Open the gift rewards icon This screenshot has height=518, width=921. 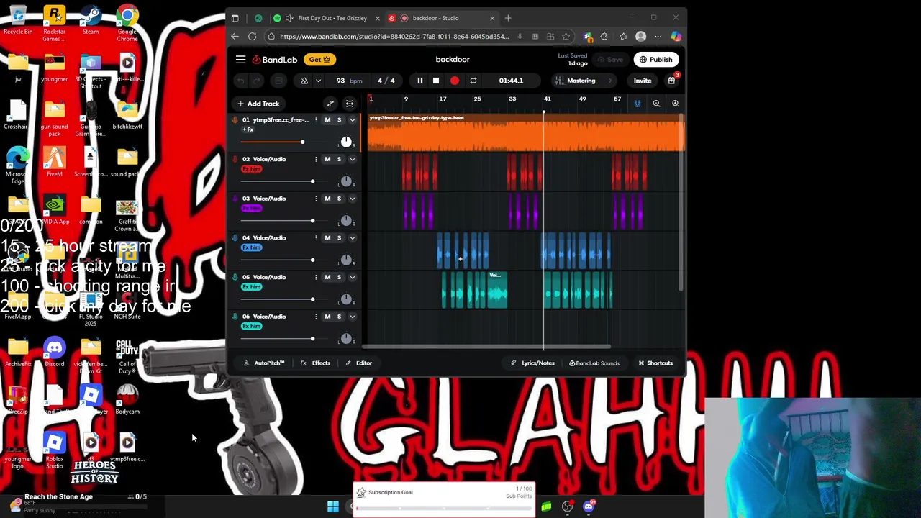[x=671, y=81]
